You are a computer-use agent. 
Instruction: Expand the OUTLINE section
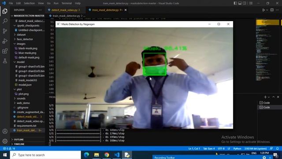pyautogui.click(x=27, y=140)
